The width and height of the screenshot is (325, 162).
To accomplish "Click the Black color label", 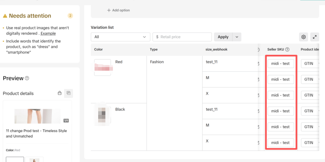I will 120,109.
